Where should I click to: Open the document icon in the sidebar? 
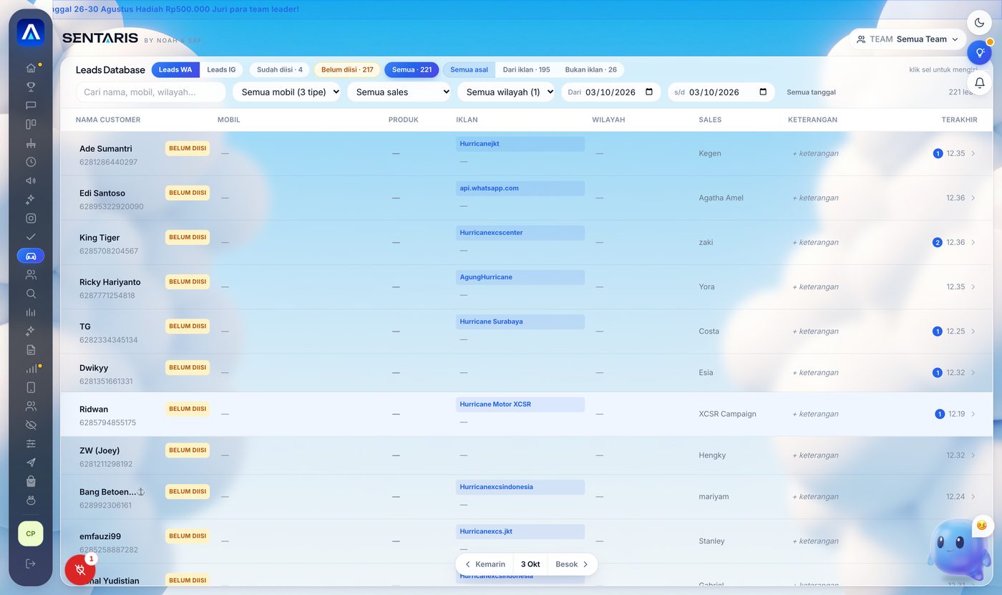(x=31, y=349)
